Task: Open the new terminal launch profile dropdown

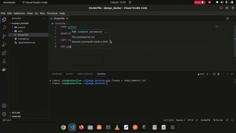Action: pyautogui.click(x=210, y=74)
